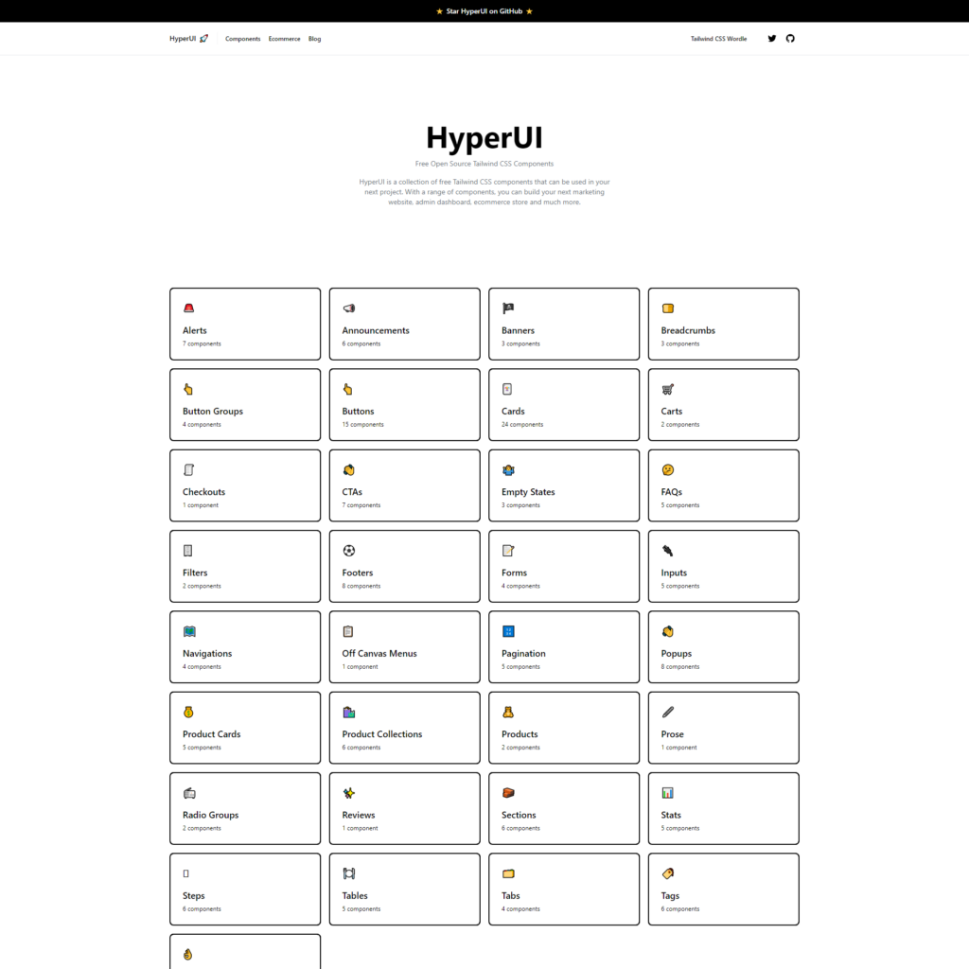Open the Pagination component category
The image size is (969, 969).
[x=564, y=646]
